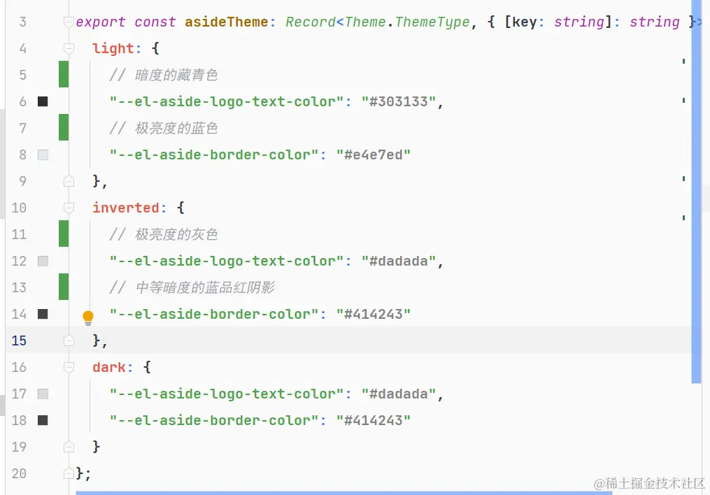The image size is (710, 495).
Task: Click the green change marker on line 13
Action: tap(64, 287)
